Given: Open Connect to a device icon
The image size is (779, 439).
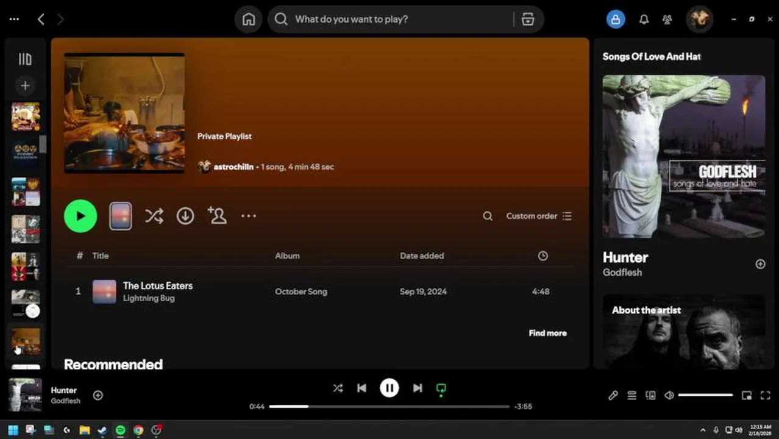Looking at the screenshot, I should 650,396.
